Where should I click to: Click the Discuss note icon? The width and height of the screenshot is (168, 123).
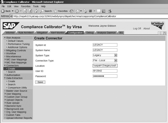click(99, 11)
